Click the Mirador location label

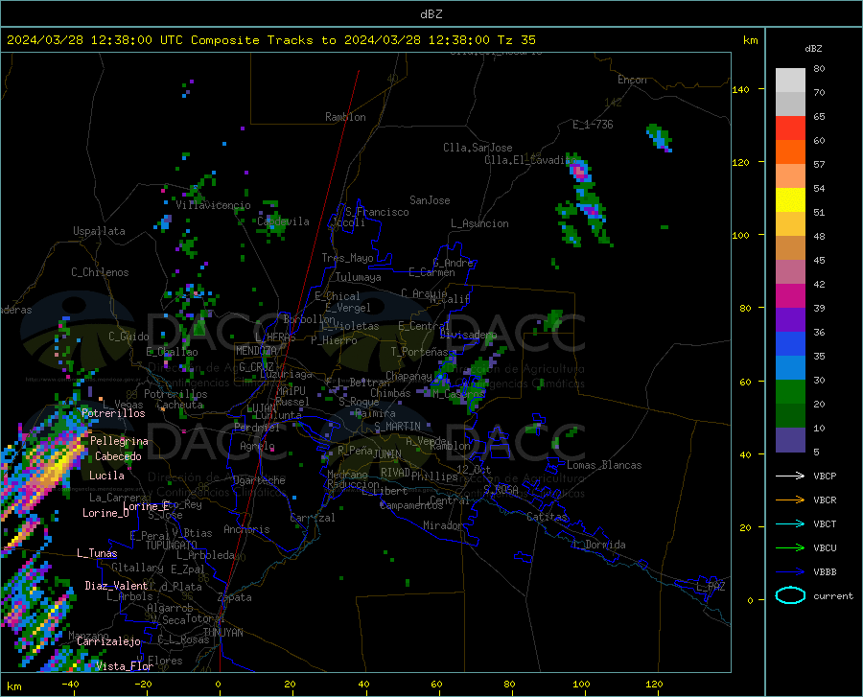click(442, 525)
